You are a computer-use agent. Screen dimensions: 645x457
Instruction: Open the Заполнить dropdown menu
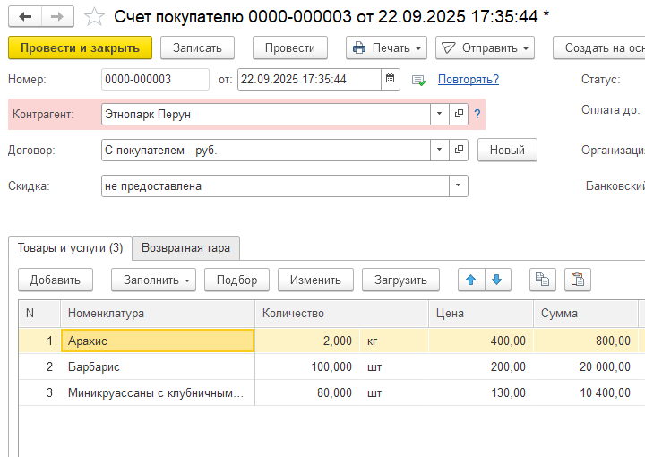pos(153,280)
